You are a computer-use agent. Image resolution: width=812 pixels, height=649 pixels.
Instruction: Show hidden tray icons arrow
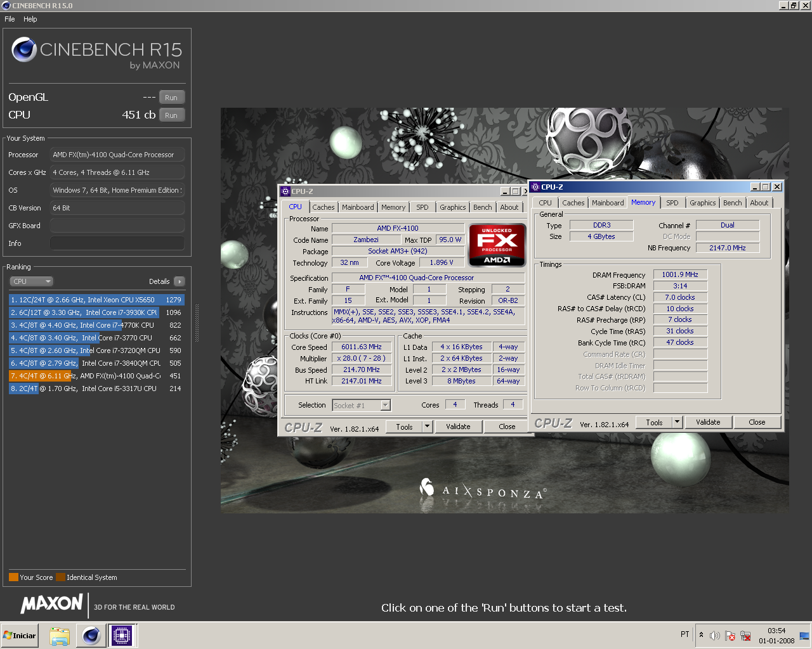(701, 634)
